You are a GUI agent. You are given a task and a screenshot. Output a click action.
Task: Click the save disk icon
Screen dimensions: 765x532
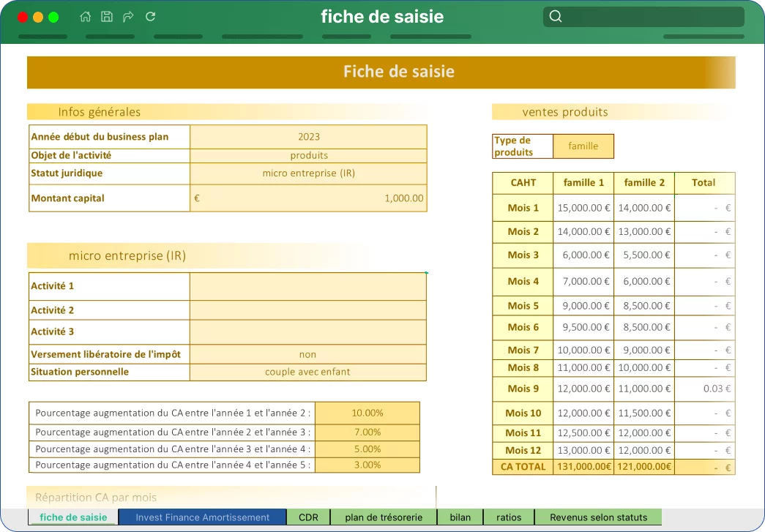pos(107,17)
